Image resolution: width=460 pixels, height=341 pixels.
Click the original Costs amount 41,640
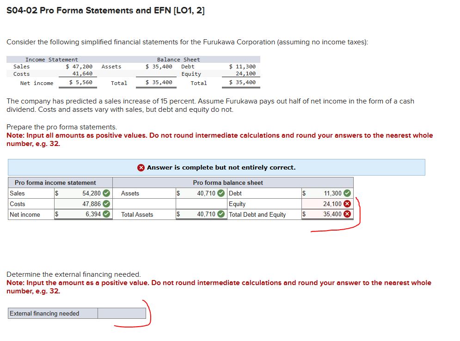point(82,73)
